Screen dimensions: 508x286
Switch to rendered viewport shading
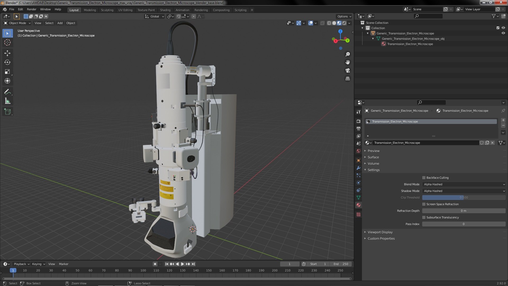click(x=344, y=23)
